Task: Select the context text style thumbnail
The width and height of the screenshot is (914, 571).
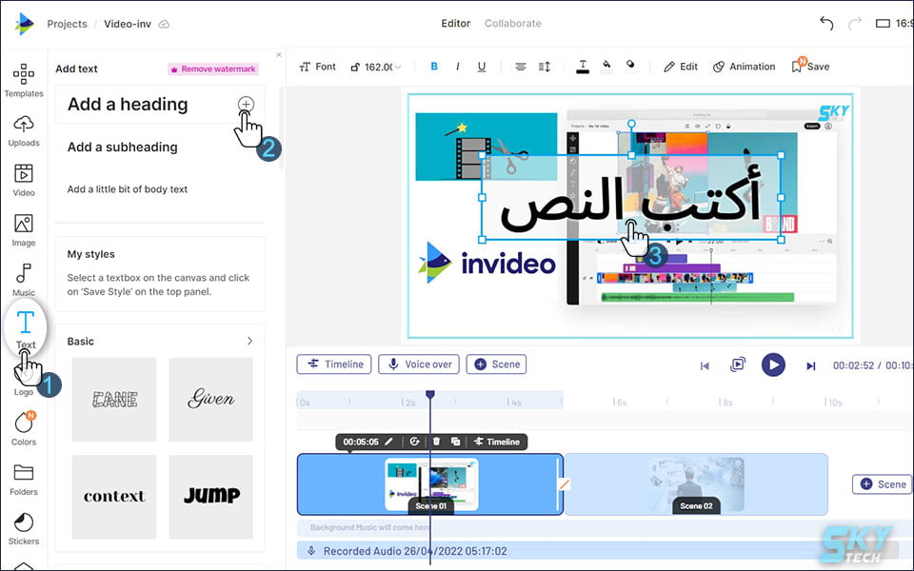Action: pyautogui.click(x=114, y=497)
